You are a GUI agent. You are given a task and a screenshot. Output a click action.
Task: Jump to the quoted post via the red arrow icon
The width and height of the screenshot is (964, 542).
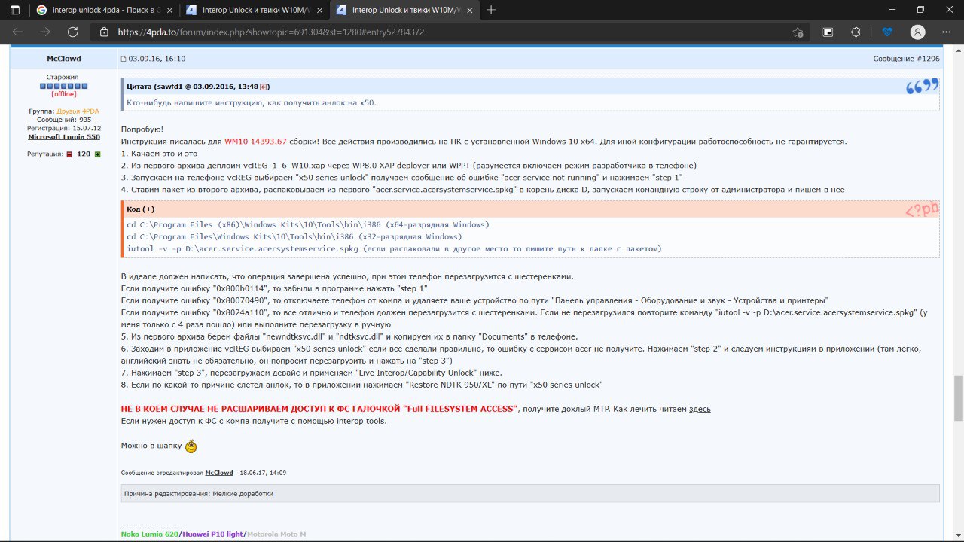coord(264,87)
